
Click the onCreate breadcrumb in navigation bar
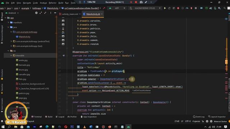point(80,8)
